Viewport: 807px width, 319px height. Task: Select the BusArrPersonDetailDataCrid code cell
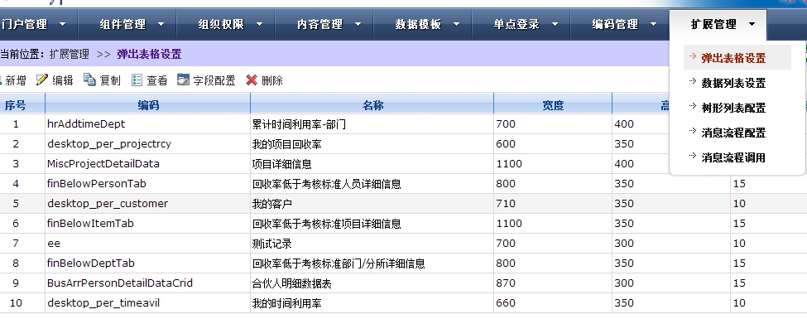tap(147, 283)
